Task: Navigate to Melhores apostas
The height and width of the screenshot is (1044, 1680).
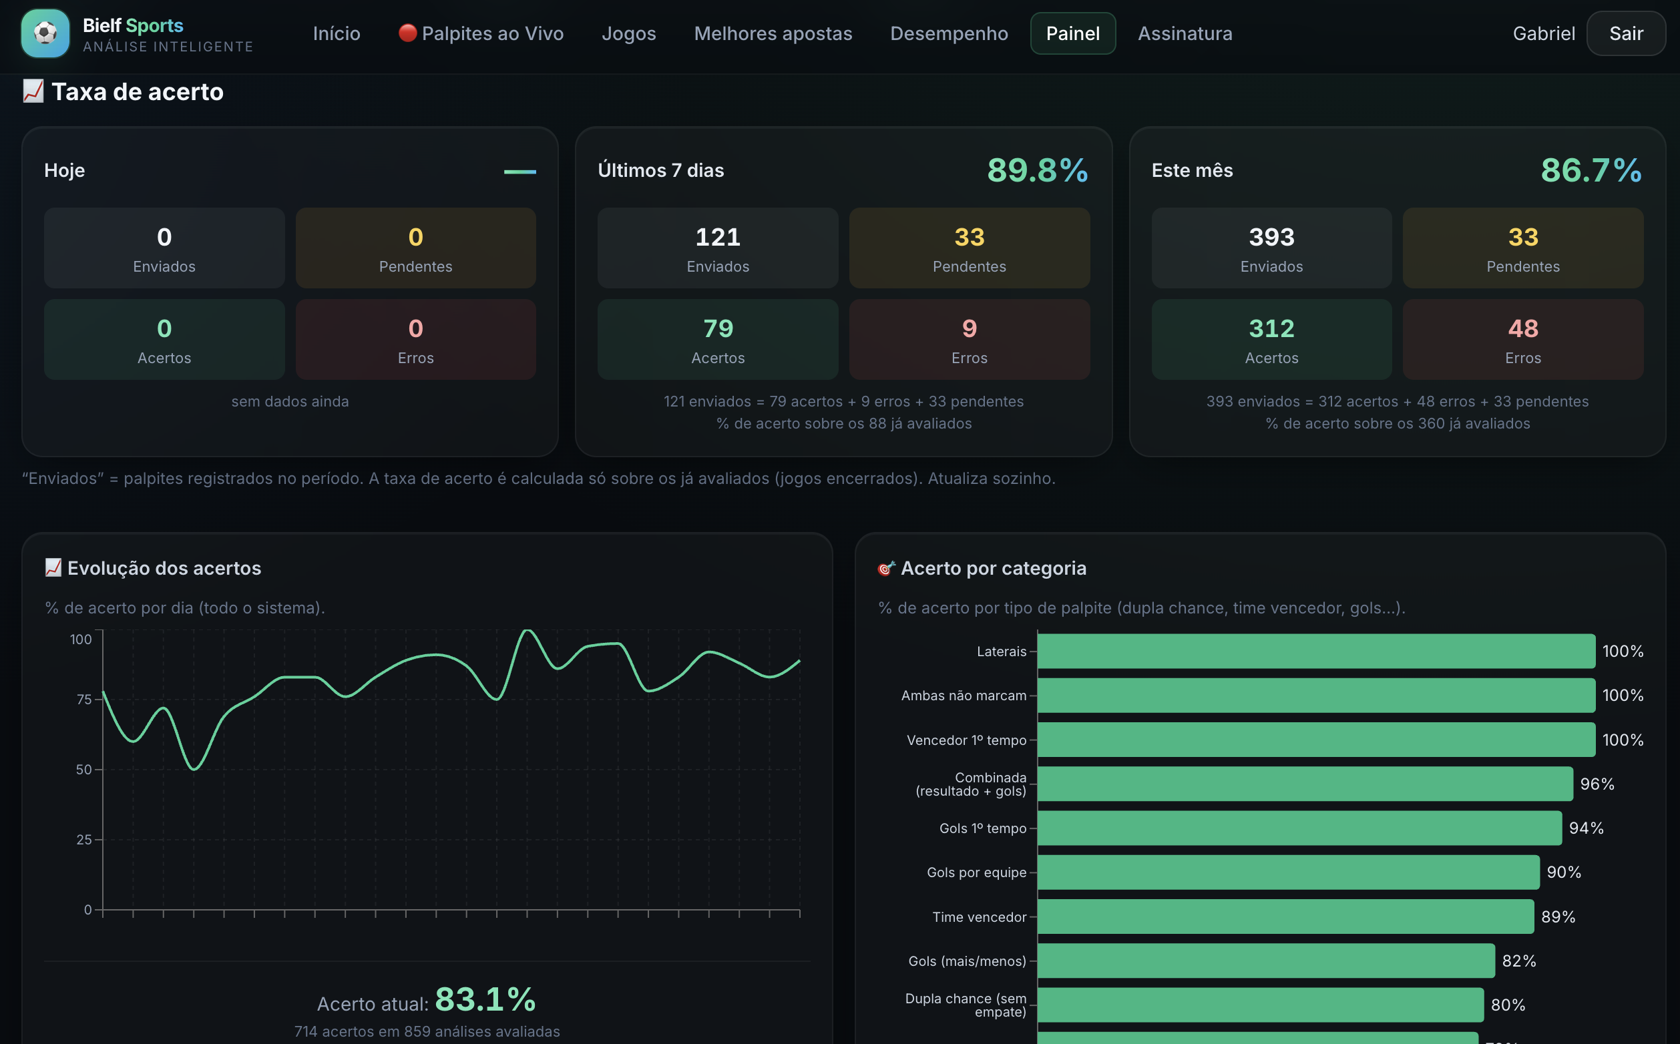Action: tap(773, 33)
